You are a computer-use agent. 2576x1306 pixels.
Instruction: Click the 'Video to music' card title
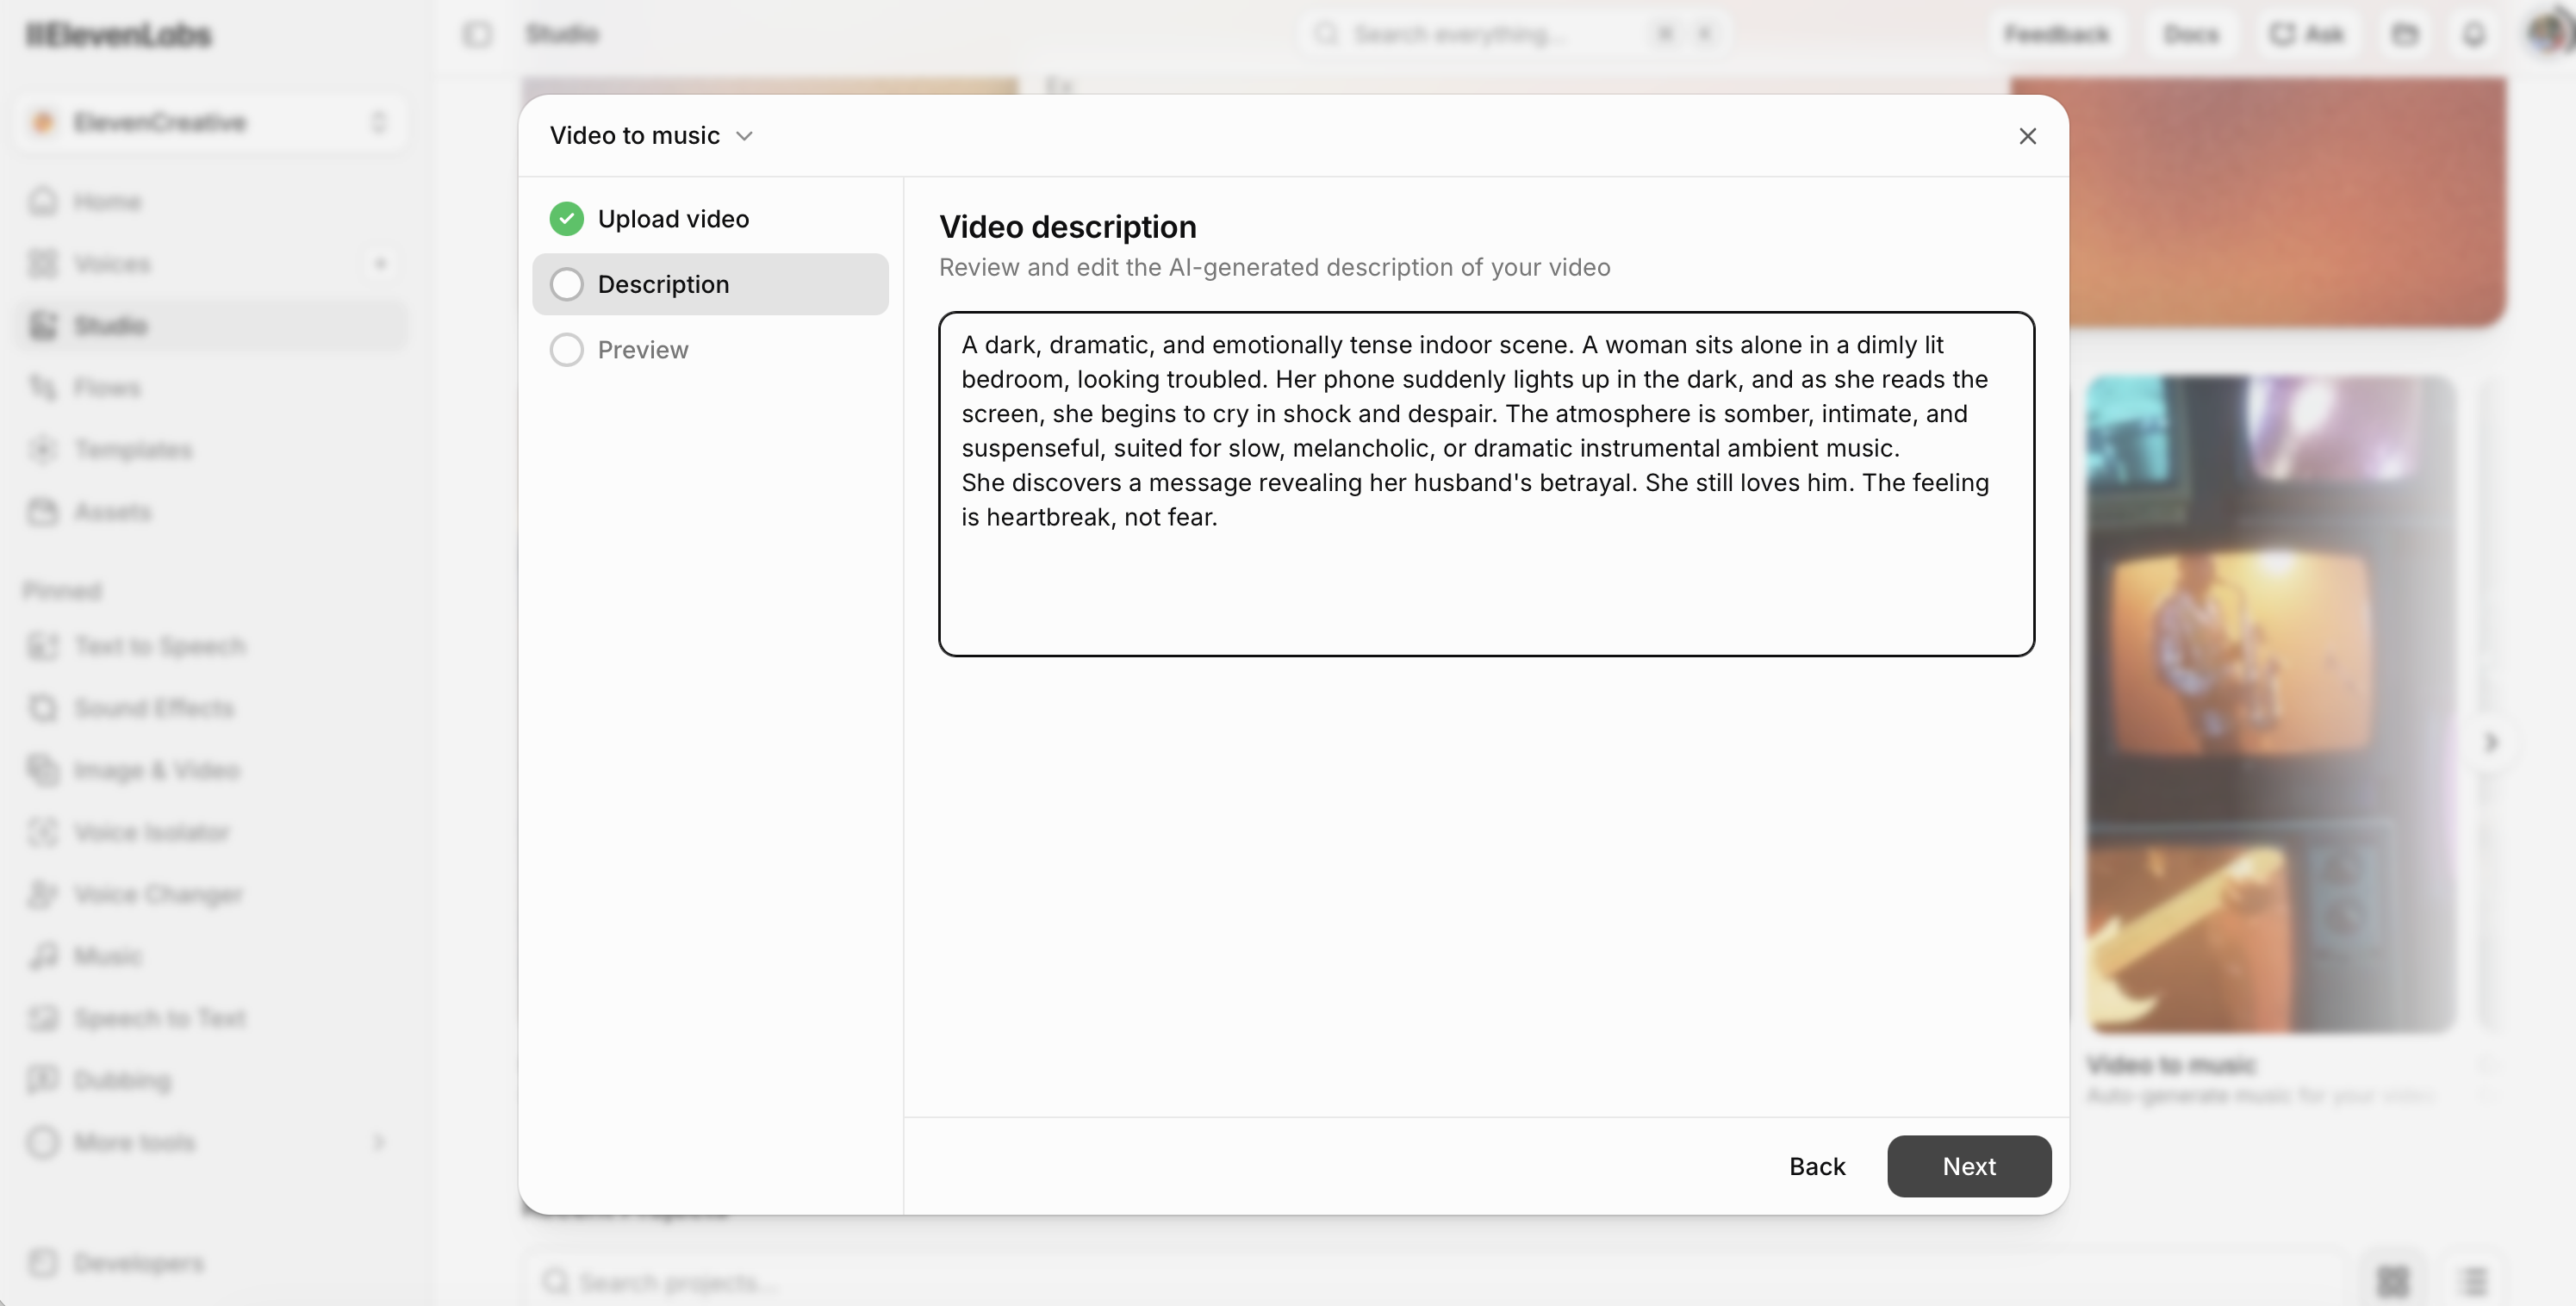click(x=2170, y=1064)
